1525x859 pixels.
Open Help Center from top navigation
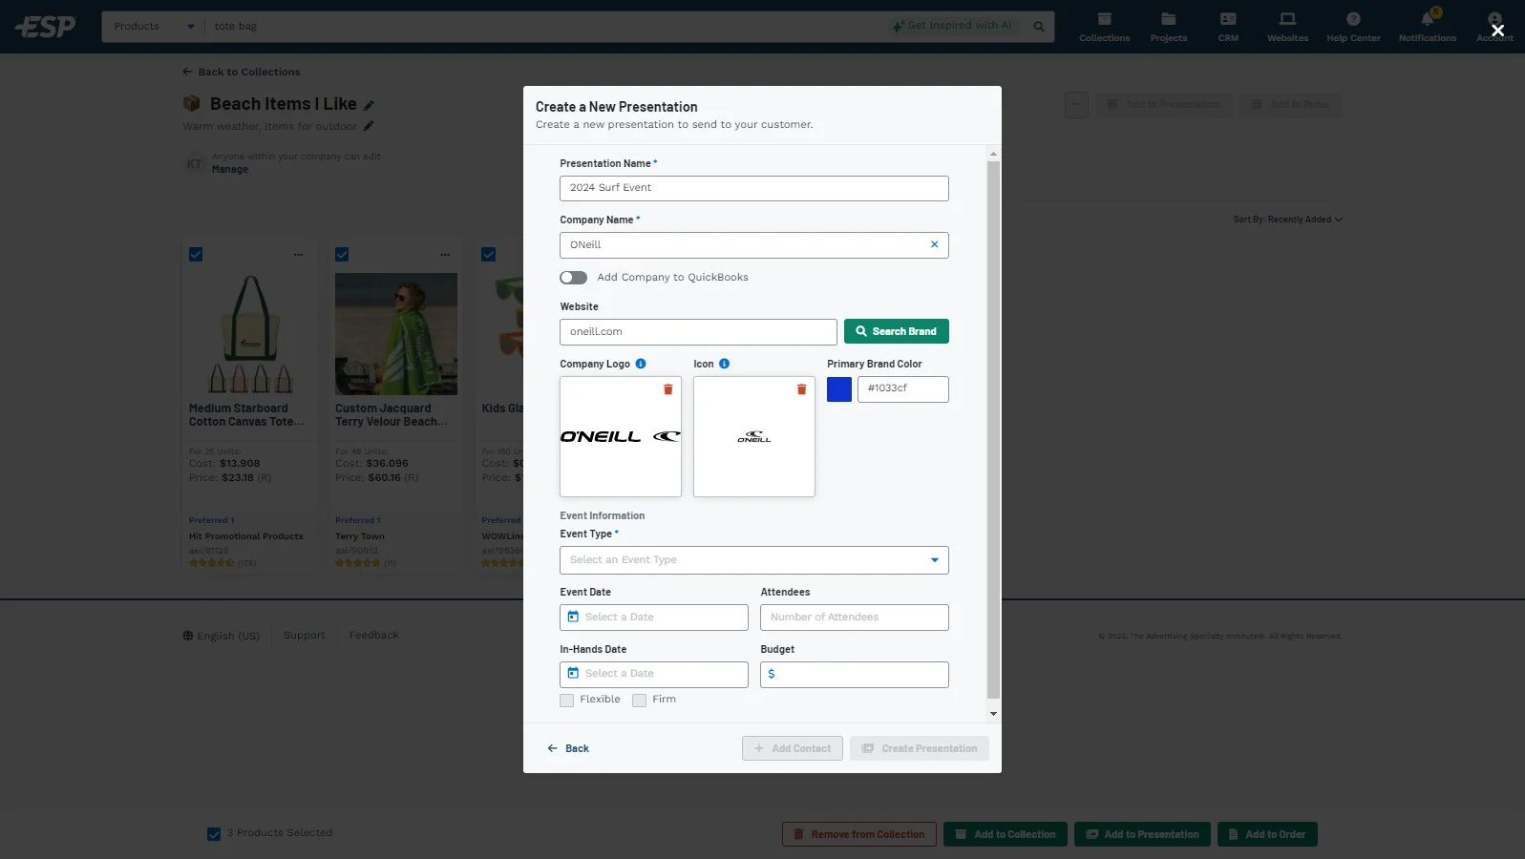(1353, 27)
